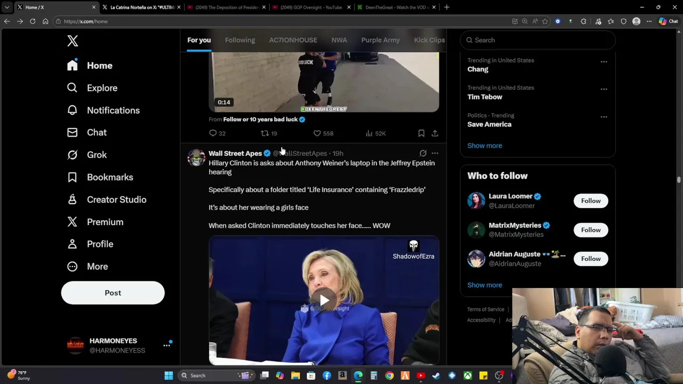683x384 pixels.
Task: Open the Windows Start menu
Action: point(169,375)
